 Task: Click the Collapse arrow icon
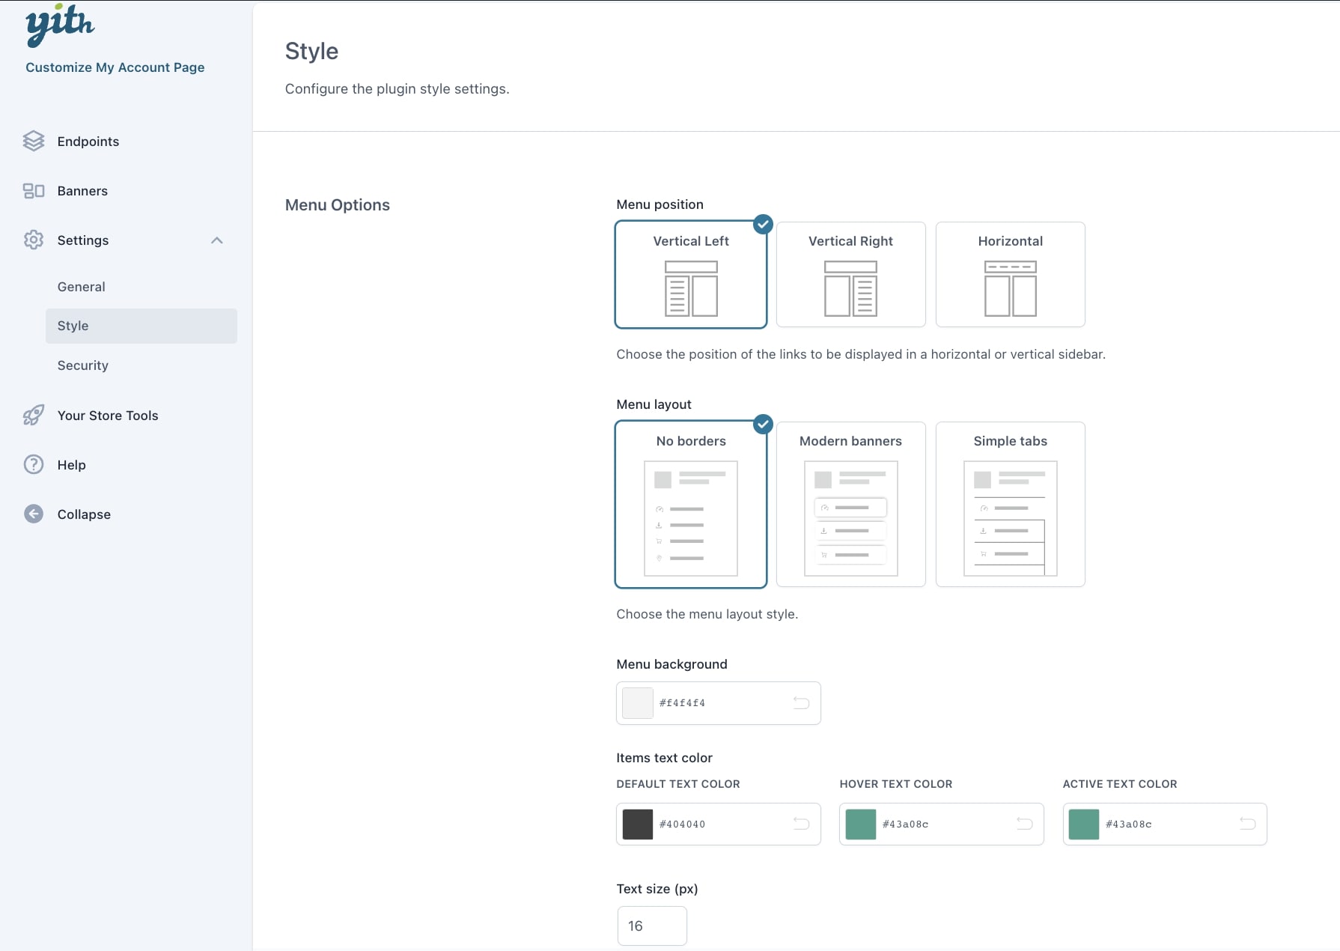34,514
